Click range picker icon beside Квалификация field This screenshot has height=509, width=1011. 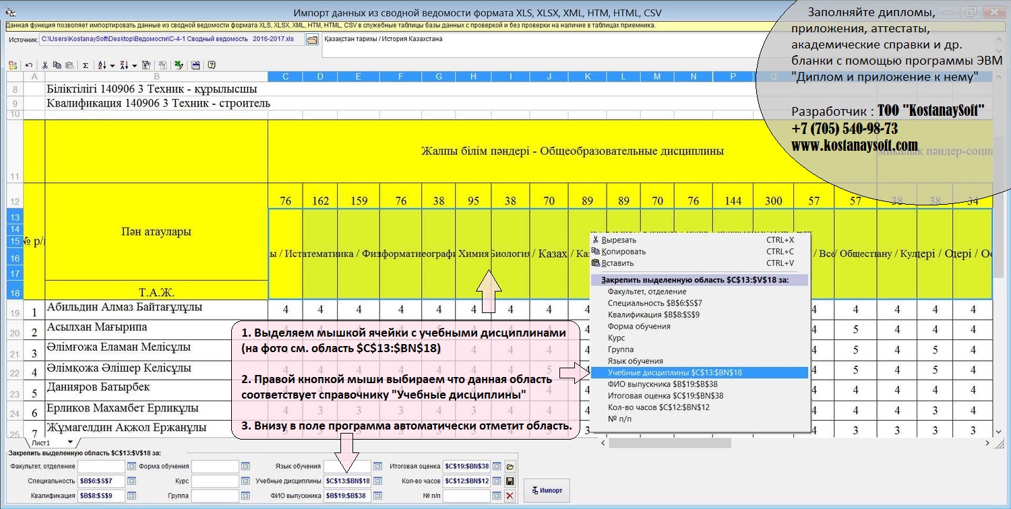point(131,496)
